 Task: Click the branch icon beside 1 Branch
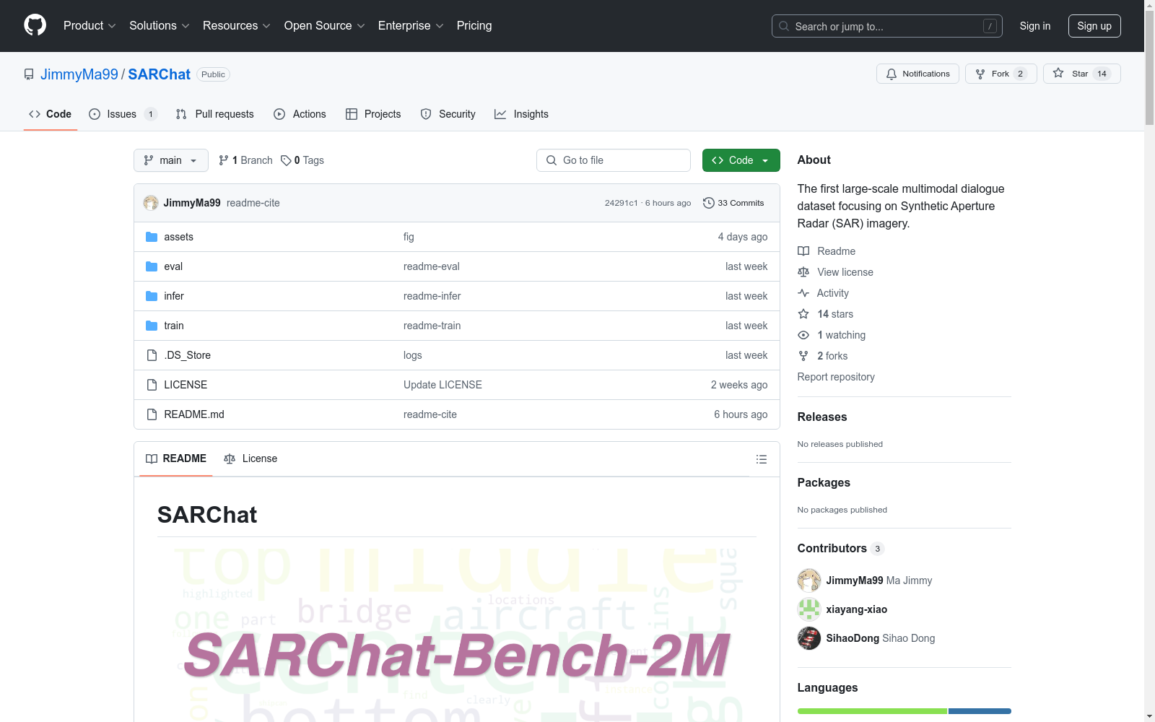tap(224, 160)
